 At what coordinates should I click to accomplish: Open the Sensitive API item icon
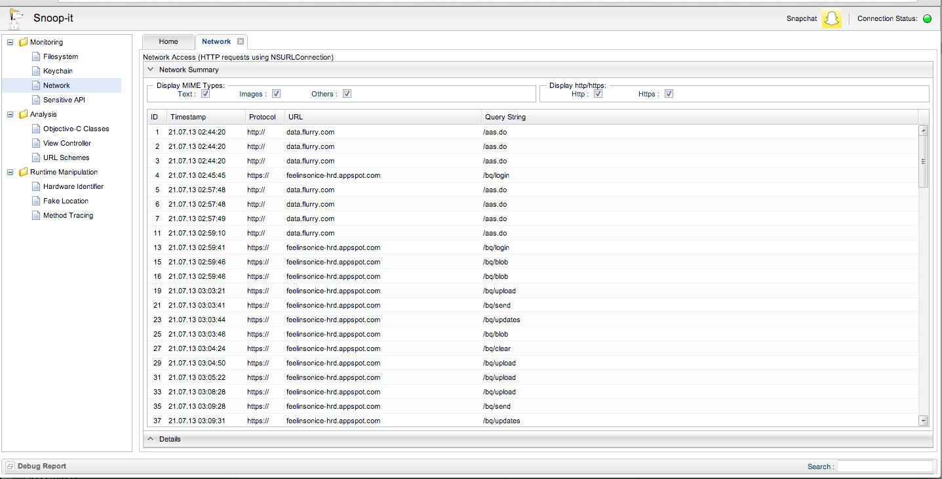(x=37, y=100)
